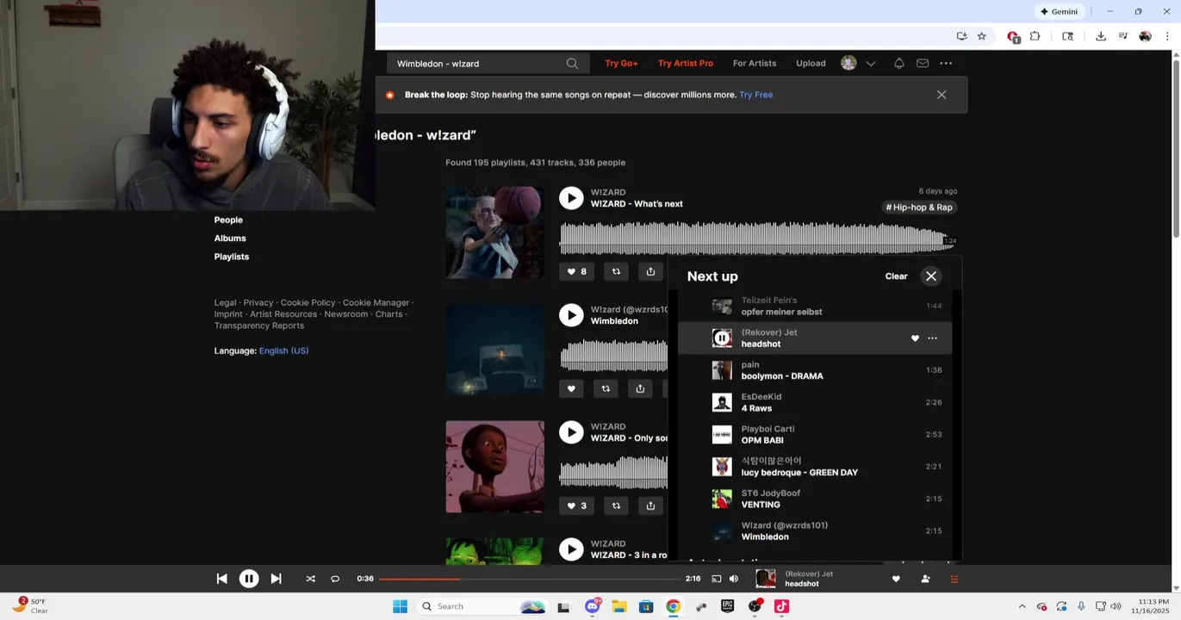Open the three-dot more menu in header
1181x620 pixels.
946,64
